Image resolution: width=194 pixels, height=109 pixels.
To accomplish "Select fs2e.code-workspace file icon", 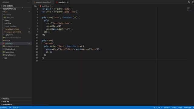I will pyautogui.click(x=4, y=38).
